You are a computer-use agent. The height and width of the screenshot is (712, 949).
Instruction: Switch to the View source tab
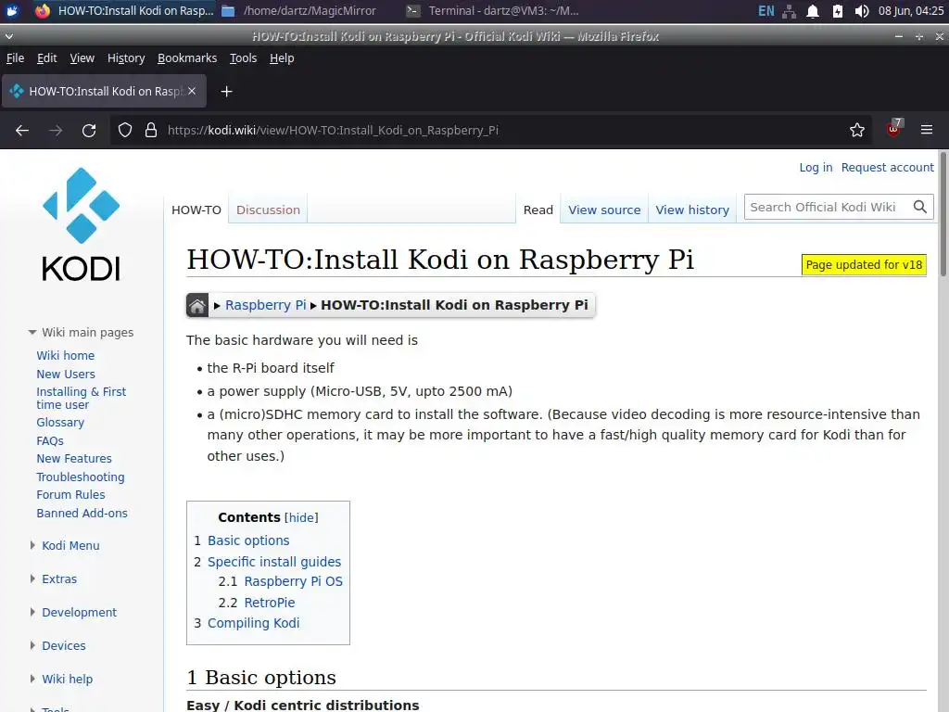tap(604, 210)
